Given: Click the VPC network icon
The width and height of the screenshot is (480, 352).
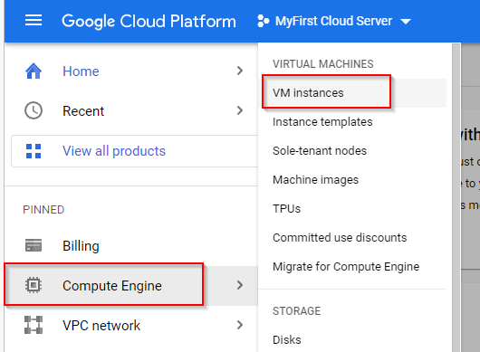Looking at the screenshot, I should (x=34, y=325).
